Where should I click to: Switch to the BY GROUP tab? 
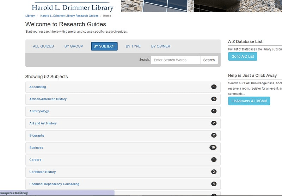click(74, 46)
